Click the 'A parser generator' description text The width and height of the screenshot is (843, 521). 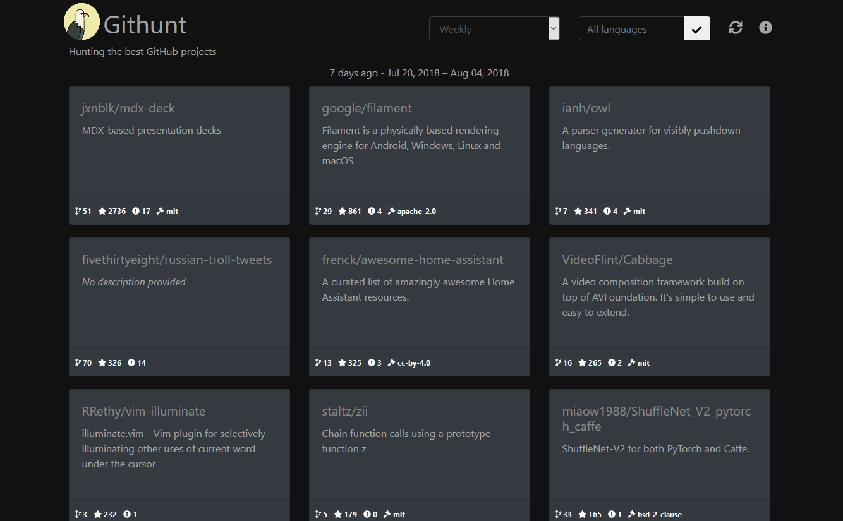tap(652, 138)
